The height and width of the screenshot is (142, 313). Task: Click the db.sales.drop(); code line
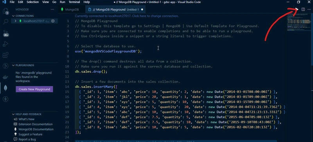click(91, 72)
